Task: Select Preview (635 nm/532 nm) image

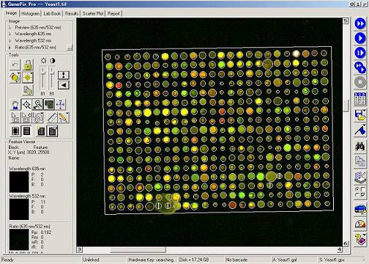Action: click(38, 27)
